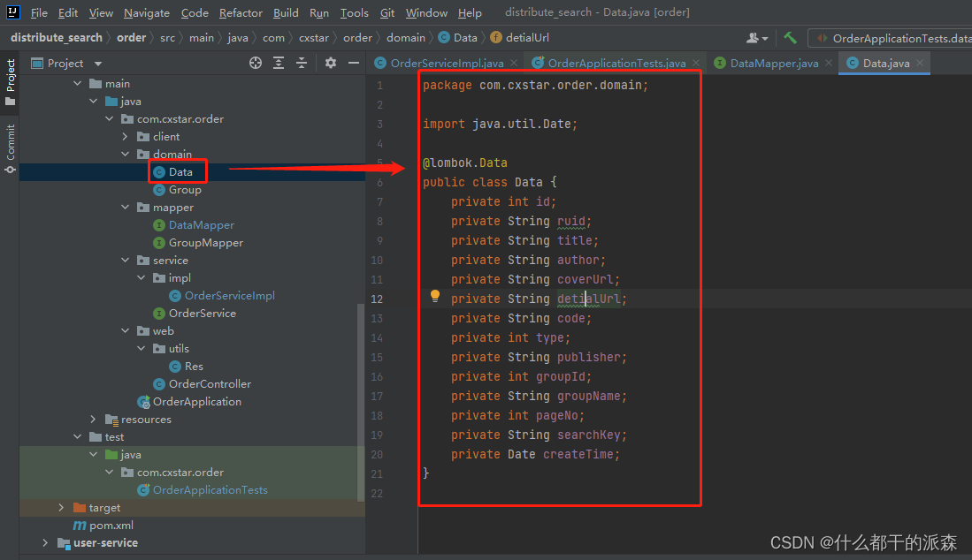Switch to the OrderServiceImpl.java tab
Image resolution: width=972 pixels, height=560 pixels.
click(447, 63)
